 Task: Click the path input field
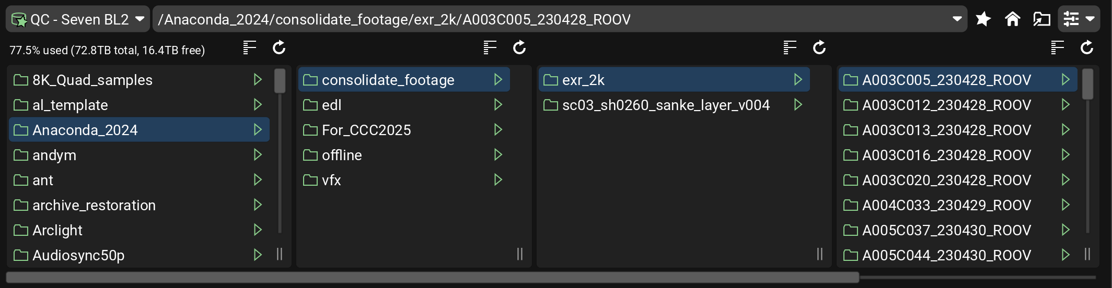(x=523, y=19)
